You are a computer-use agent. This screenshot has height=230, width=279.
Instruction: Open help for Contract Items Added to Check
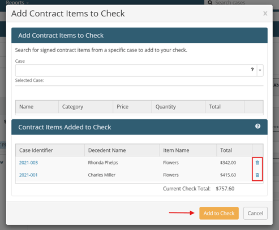pos(257,126)
